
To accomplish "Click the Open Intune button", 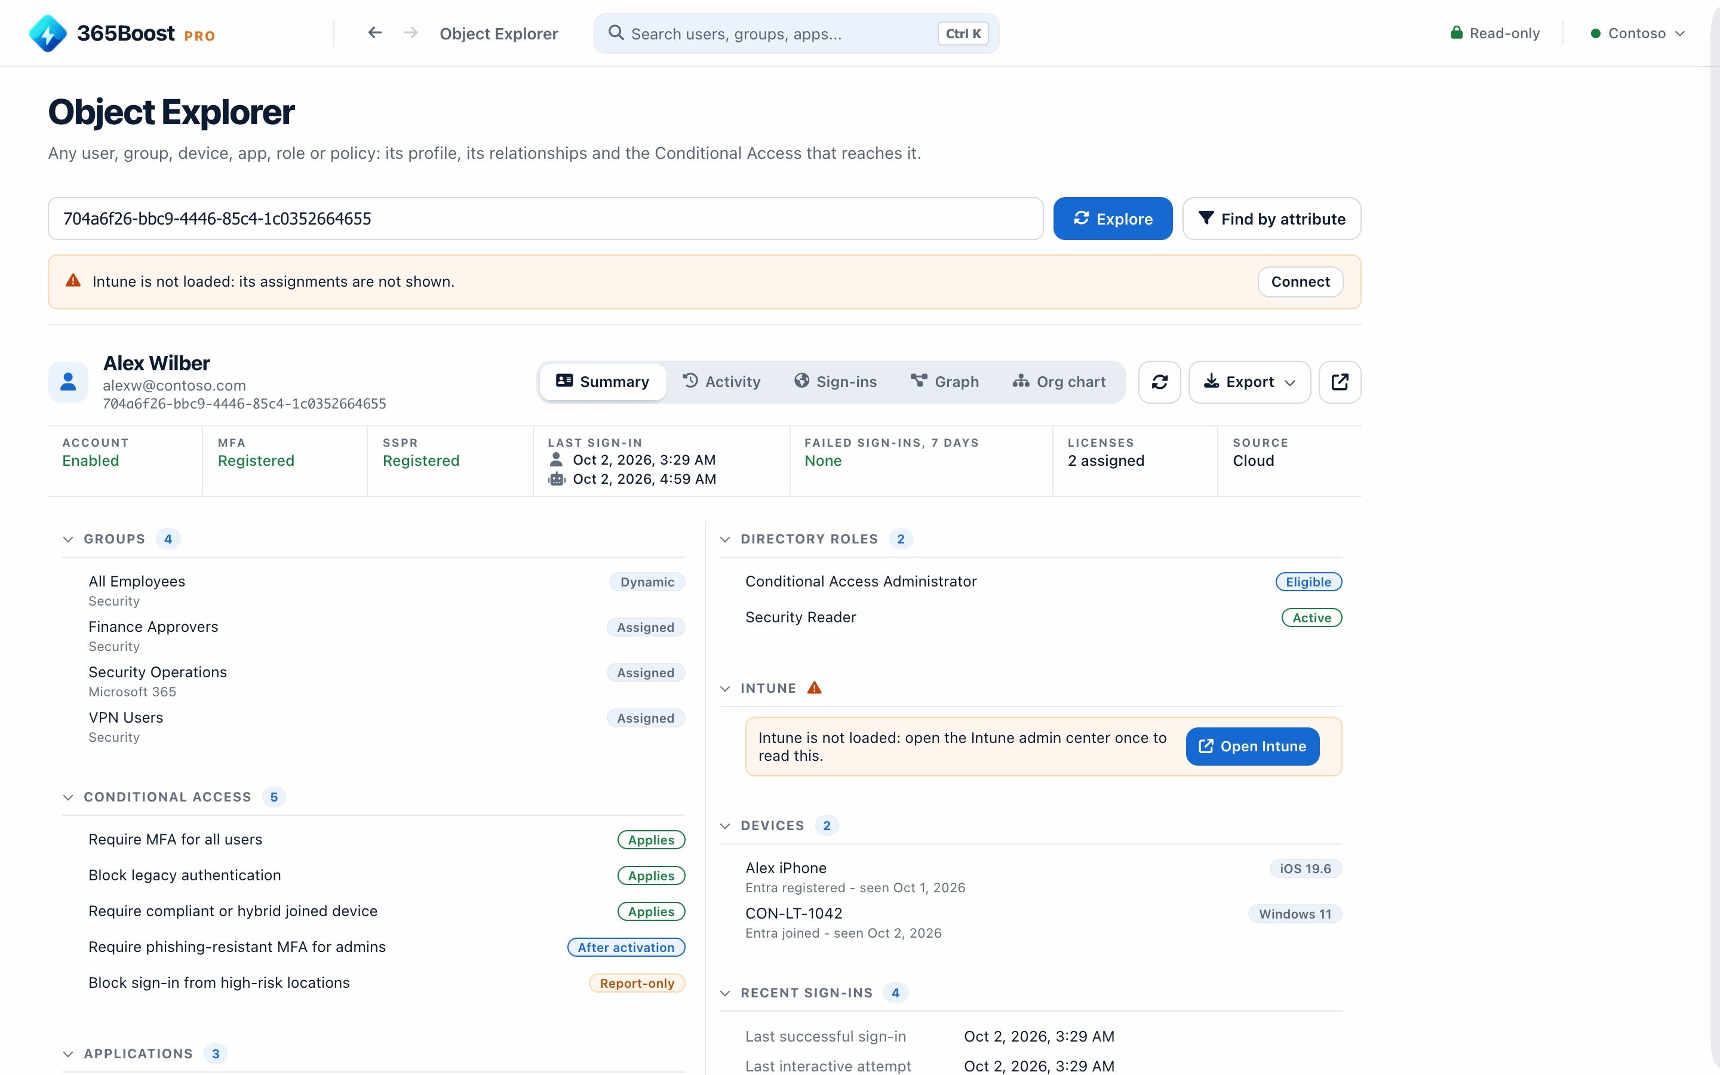I will tap(1252, 746).
